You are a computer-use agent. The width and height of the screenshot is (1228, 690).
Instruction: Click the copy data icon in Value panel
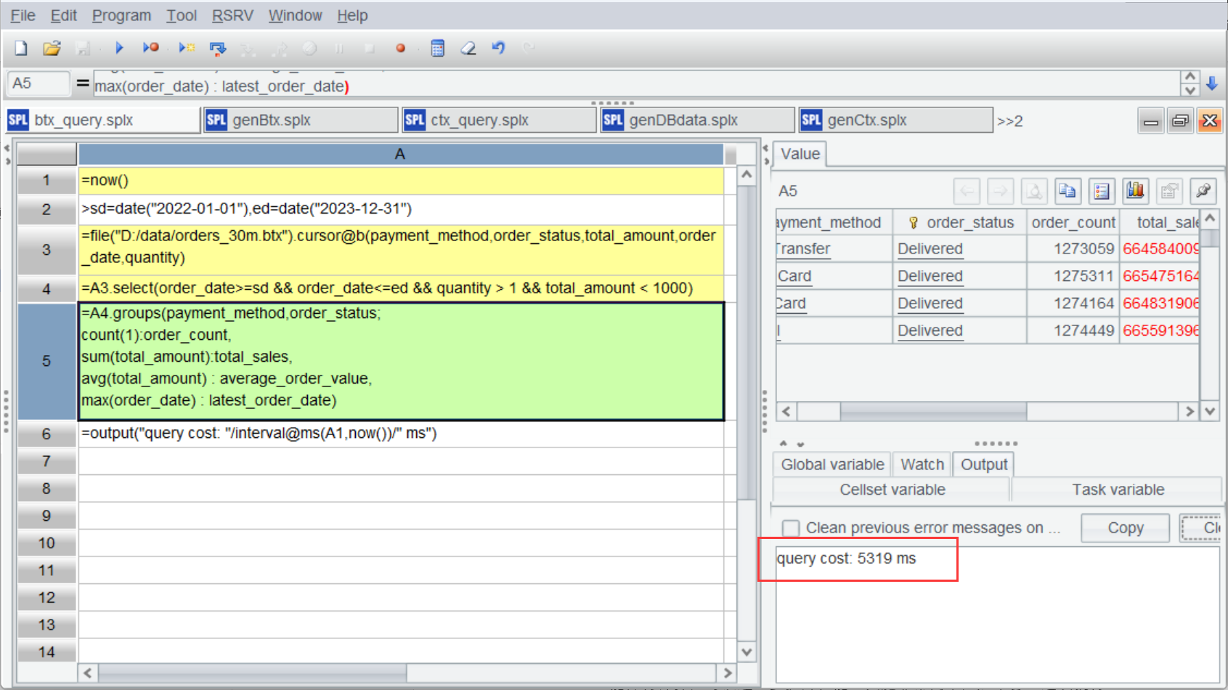tap(1068, 191)
